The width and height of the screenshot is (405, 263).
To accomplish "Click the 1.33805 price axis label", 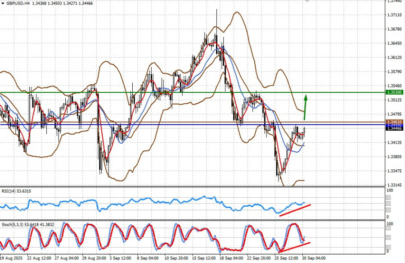I will point(394,157).
